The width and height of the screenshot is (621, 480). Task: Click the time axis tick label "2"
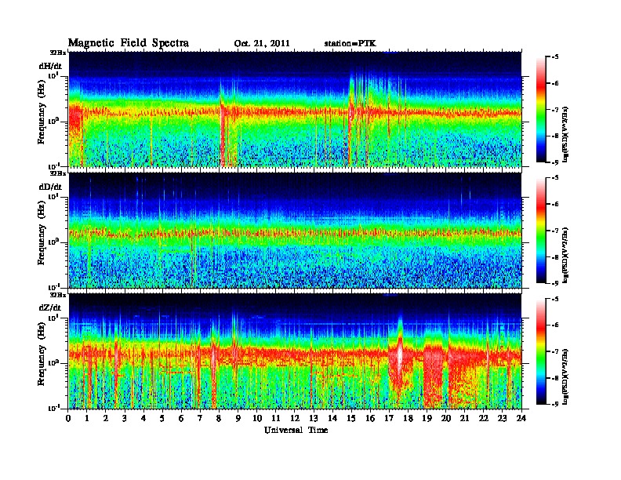(x=106, y=418)
